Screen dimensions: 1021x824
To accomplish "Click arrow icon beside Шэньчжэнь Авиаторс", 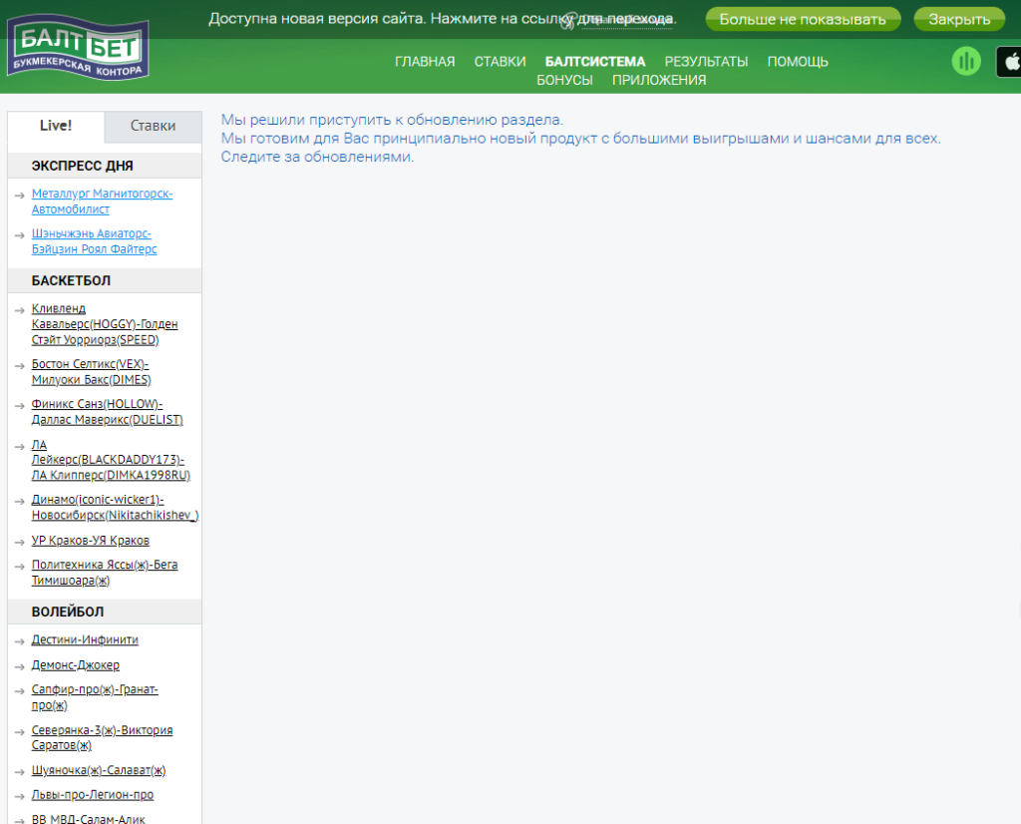I will click(x=20, y=235).
